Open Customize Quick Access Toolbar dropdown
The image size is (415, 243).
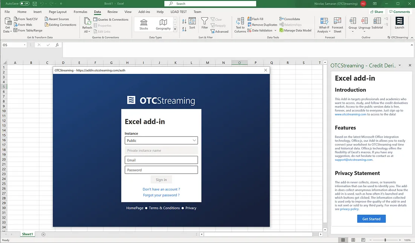tap(61, 4)
